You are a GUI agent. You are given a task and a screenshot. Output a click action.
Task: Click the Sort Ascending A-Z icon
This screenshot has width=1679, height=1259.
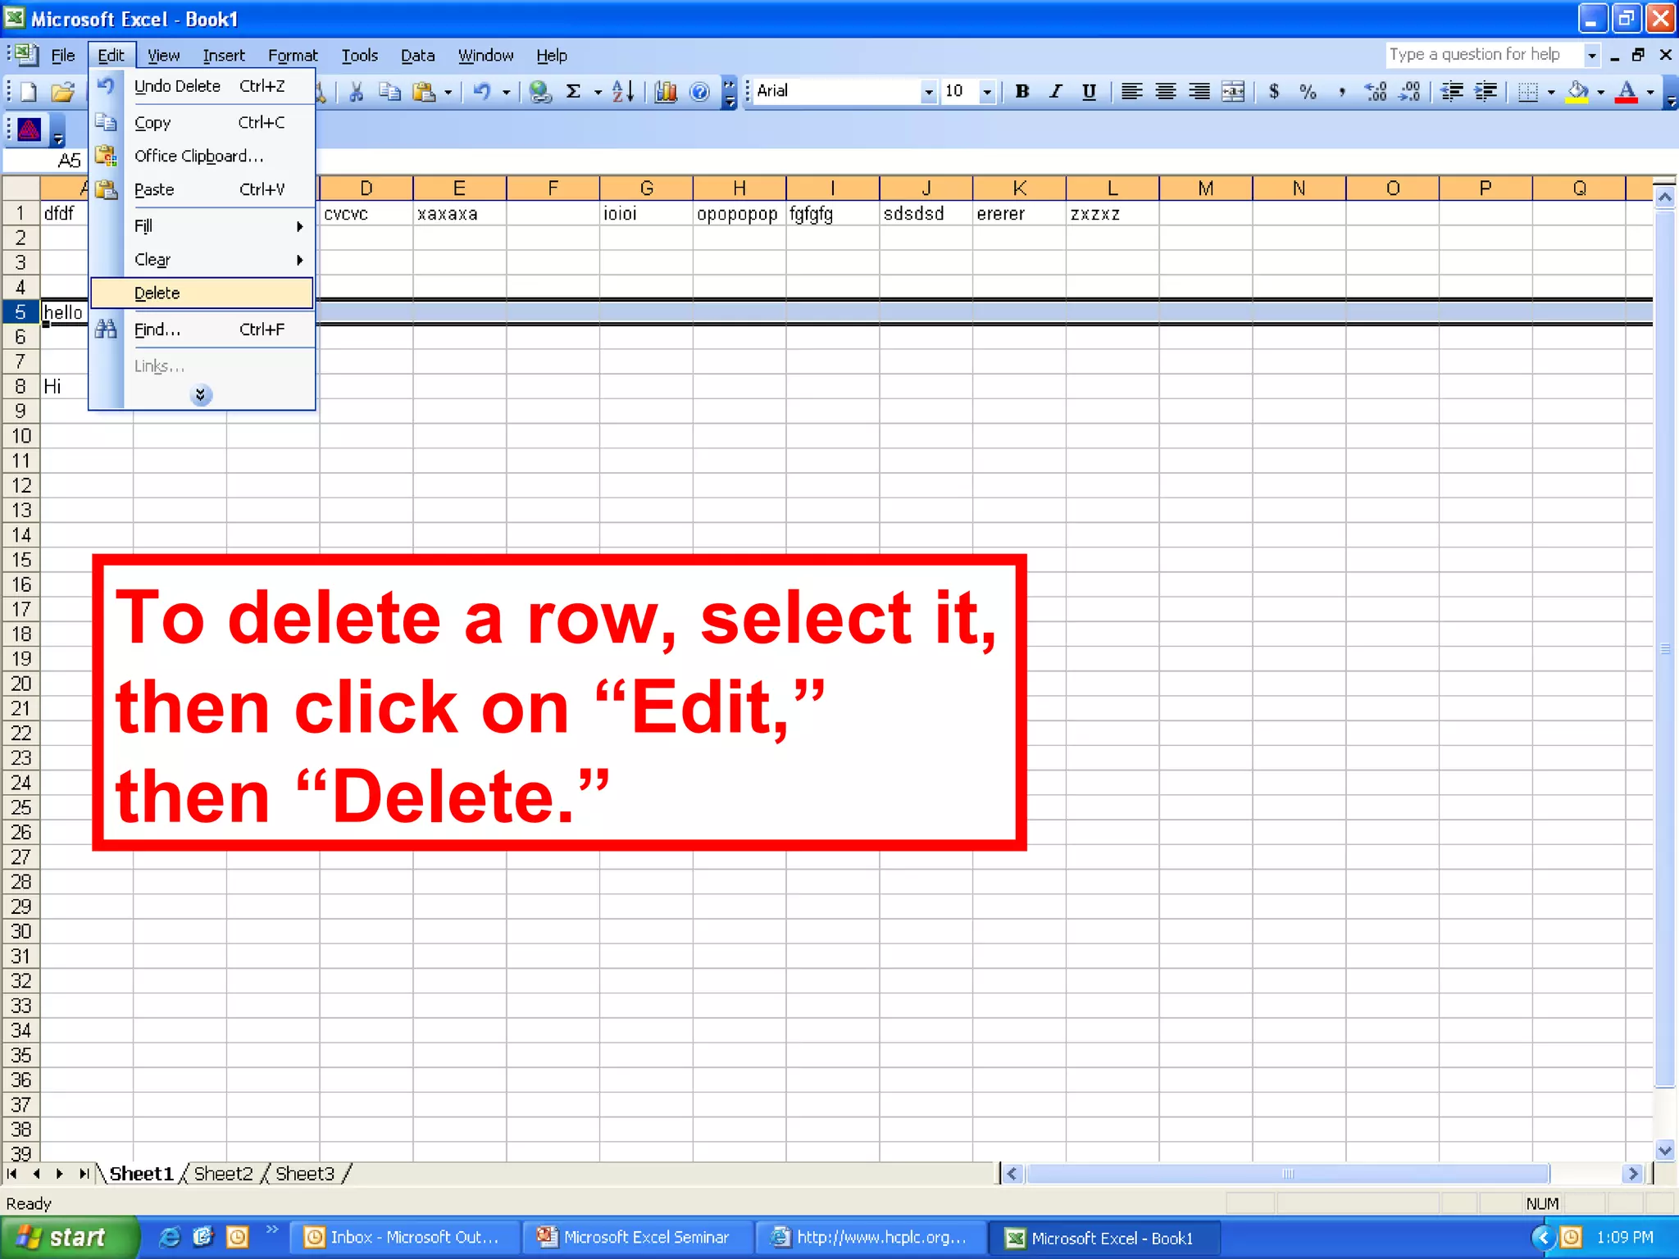pyautogui.click(x=623, y=92)
